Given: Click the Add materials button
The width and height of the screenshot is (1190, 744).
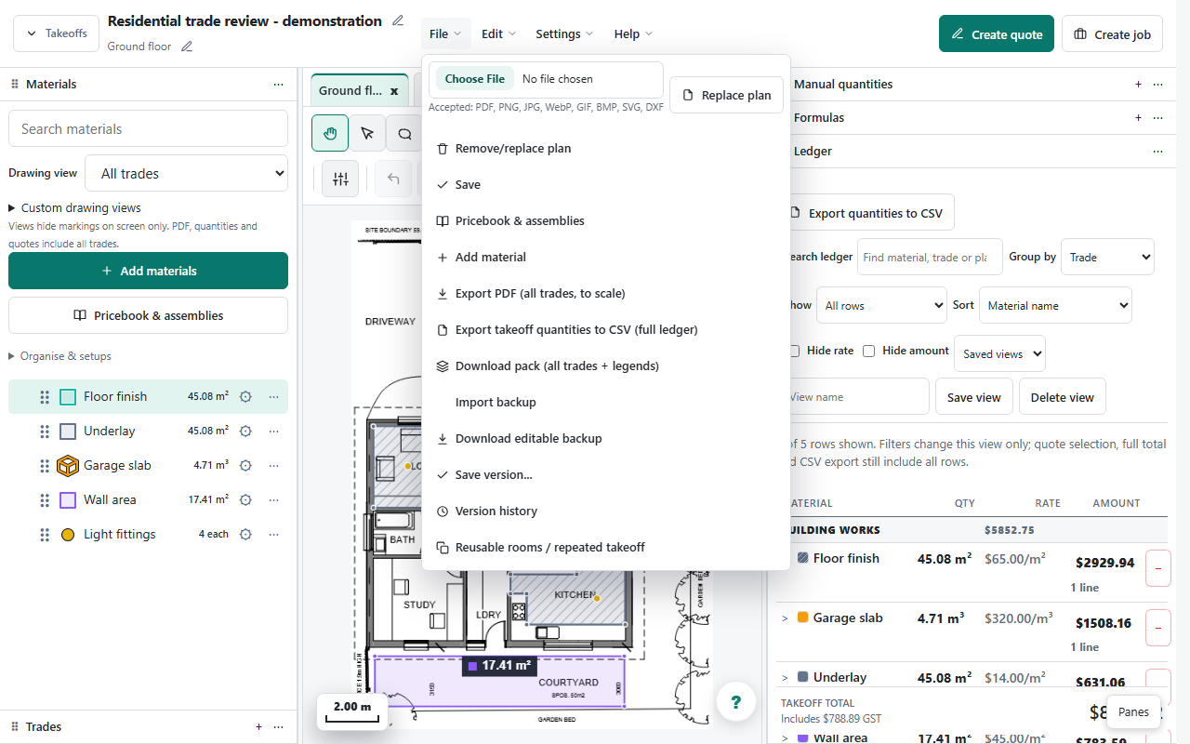Looking at the screenshot, I should 149,271.
